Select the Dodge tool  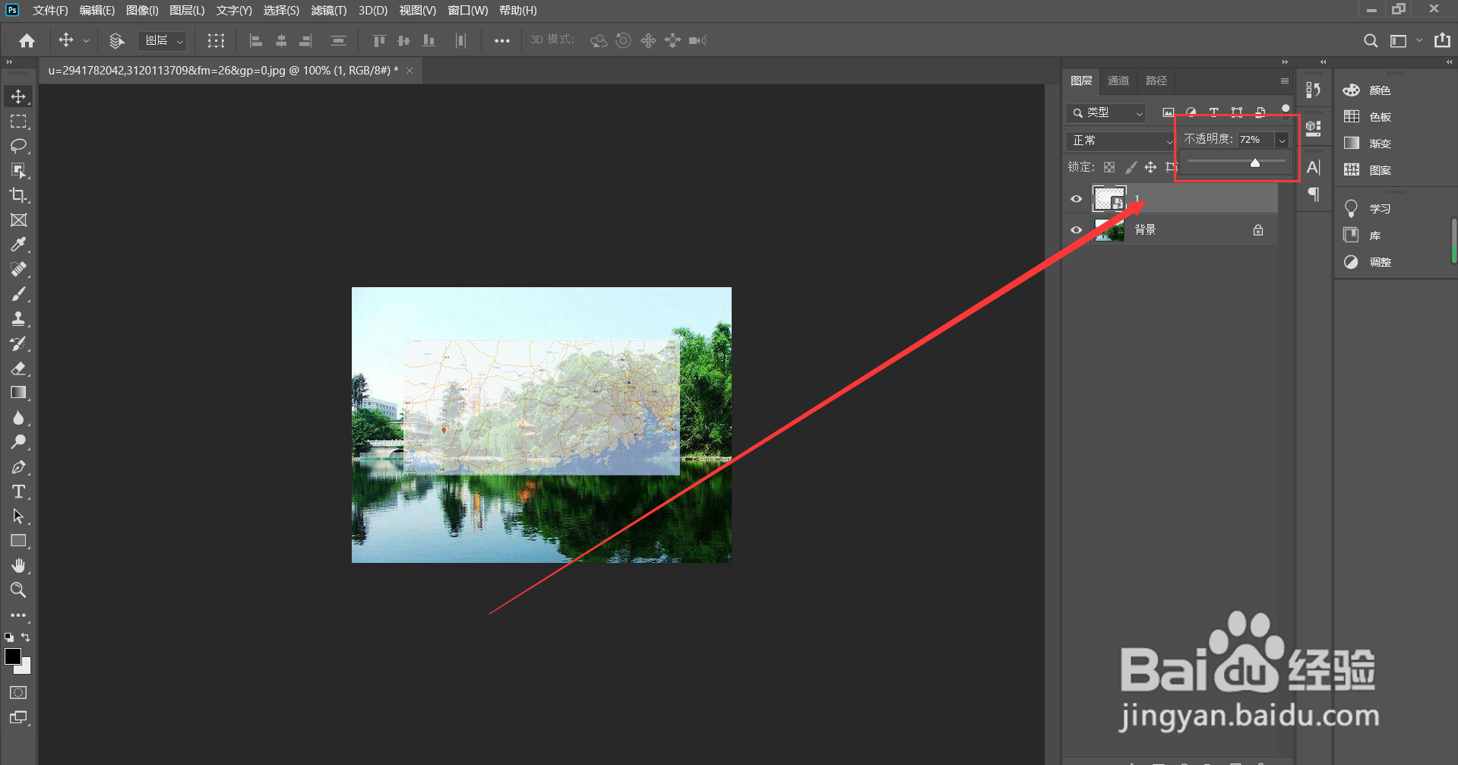click(18, 442)
